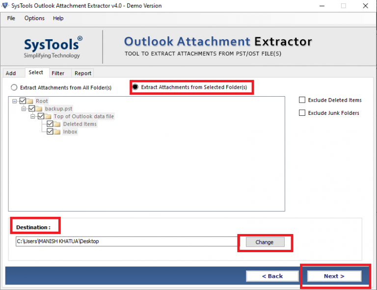Click the backup.pst folder icon
This screenshot has height=290, width=377.
pos(39,108)
